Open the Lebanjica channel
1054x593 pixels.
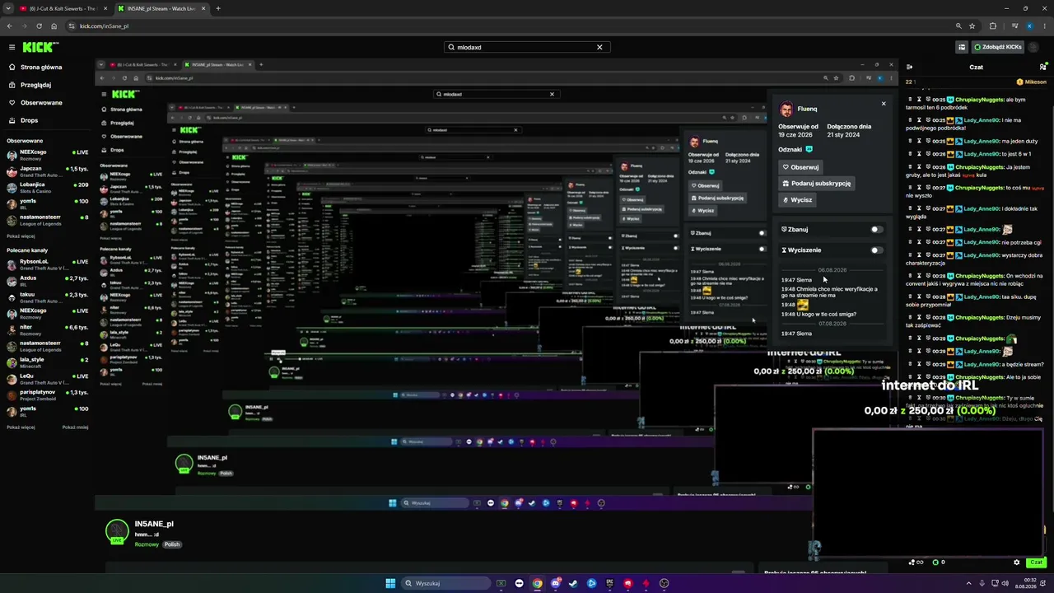pyautogui.click(x=48, y=188)
